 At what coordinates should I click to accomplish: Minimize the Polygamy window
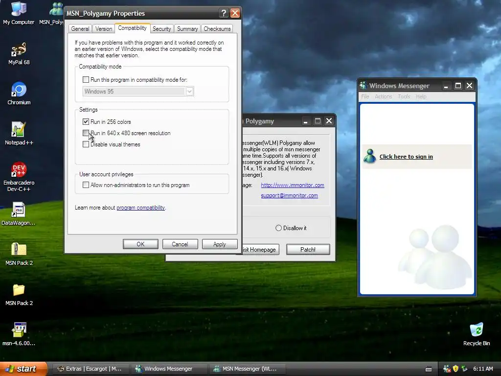(x=305, y=121)
